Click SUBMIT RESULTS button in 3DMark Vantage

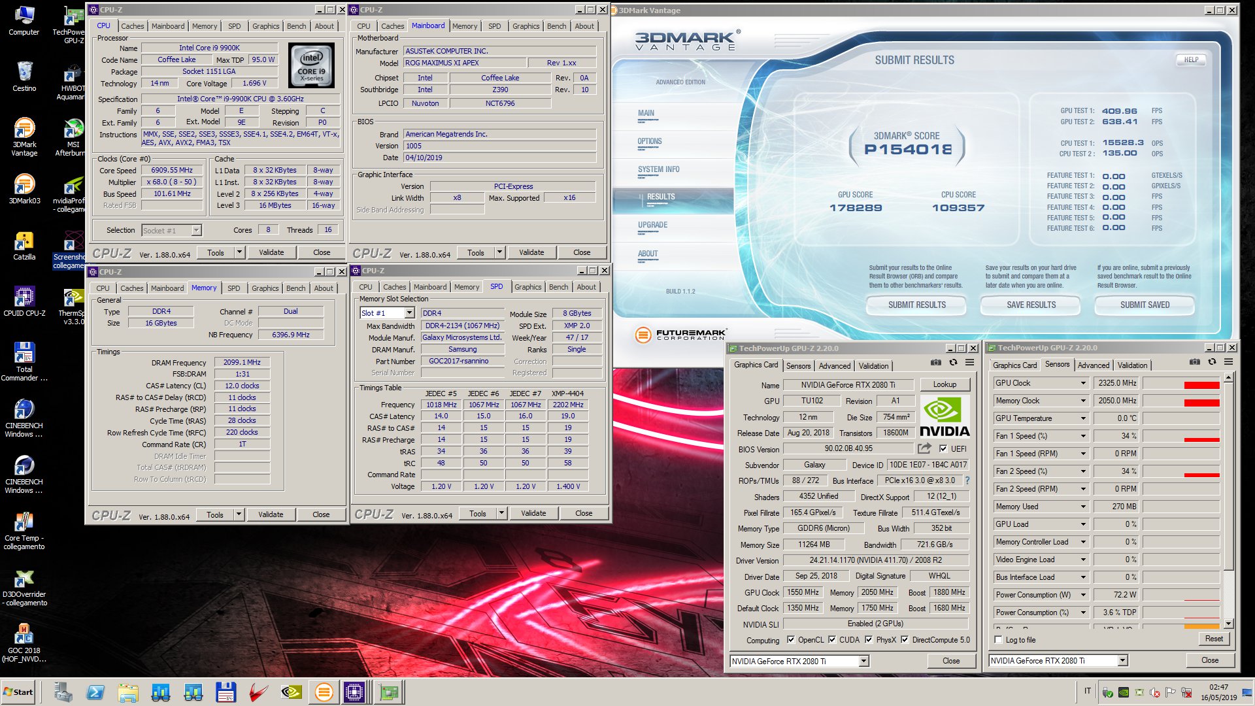pos(916,305)
